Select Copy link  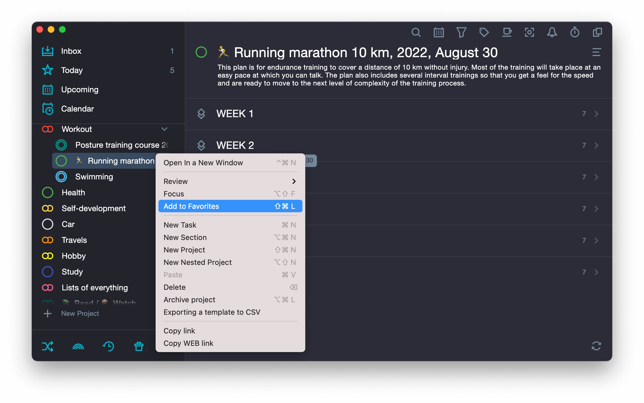click(x=230, y=331)
